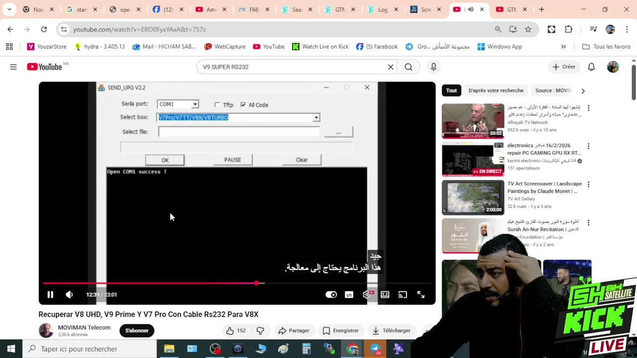This screenshot has width=637, height=358.
Task: Save video with Enregistrer button
Action: coord(340,331)
